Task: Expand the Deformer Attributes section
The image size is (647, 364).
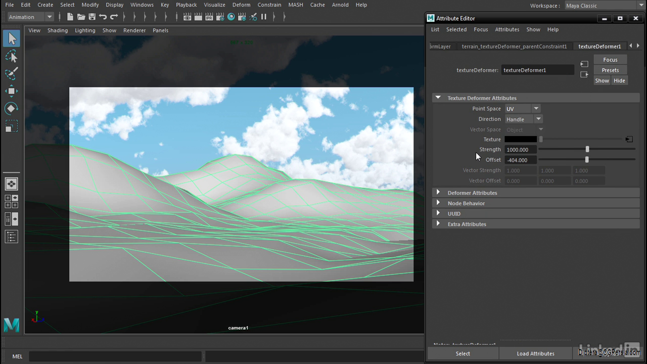Action: (x=438, y=193)
